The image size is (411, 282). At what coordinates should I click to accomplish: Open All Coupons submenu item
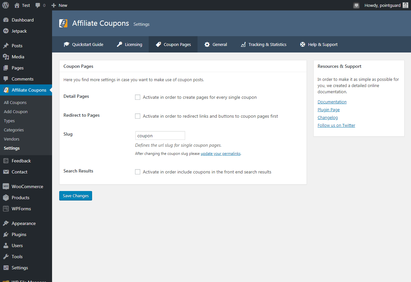(x=15, y=102)
